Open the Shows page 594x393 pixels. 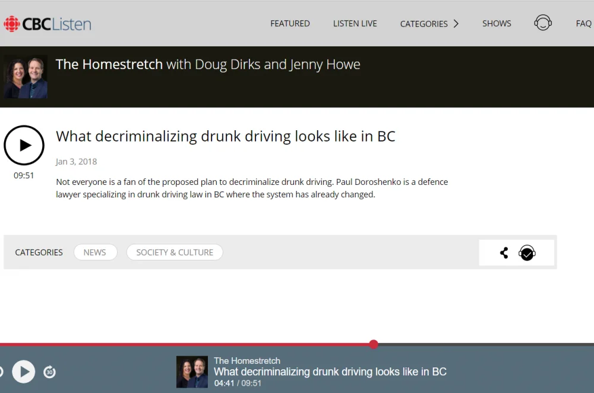point(497,24)
